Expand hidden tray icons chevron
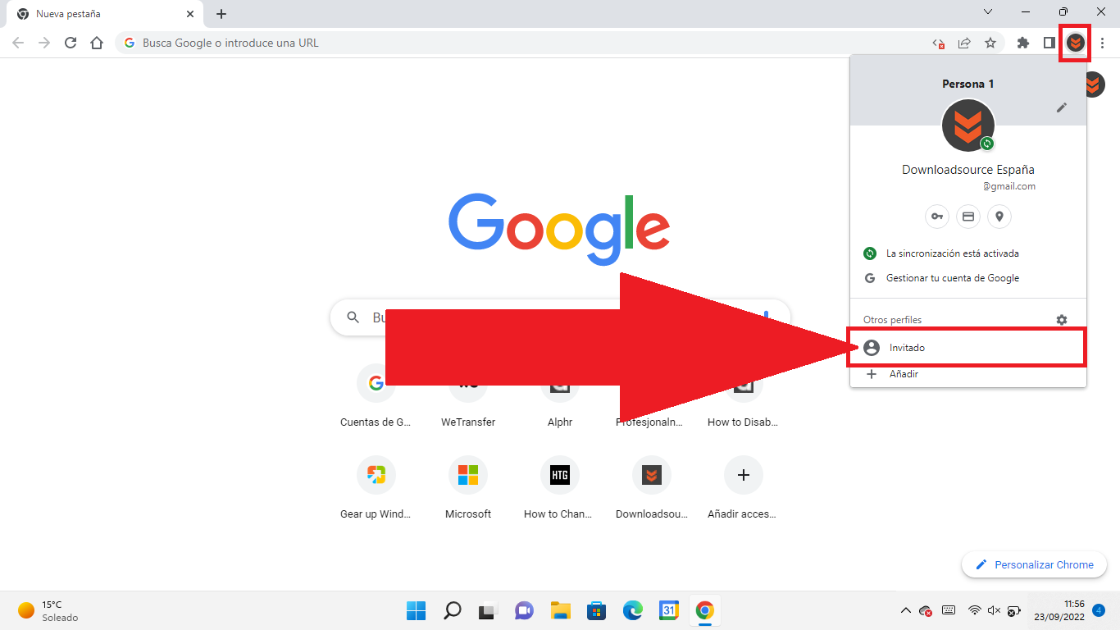 click(905, 610)
